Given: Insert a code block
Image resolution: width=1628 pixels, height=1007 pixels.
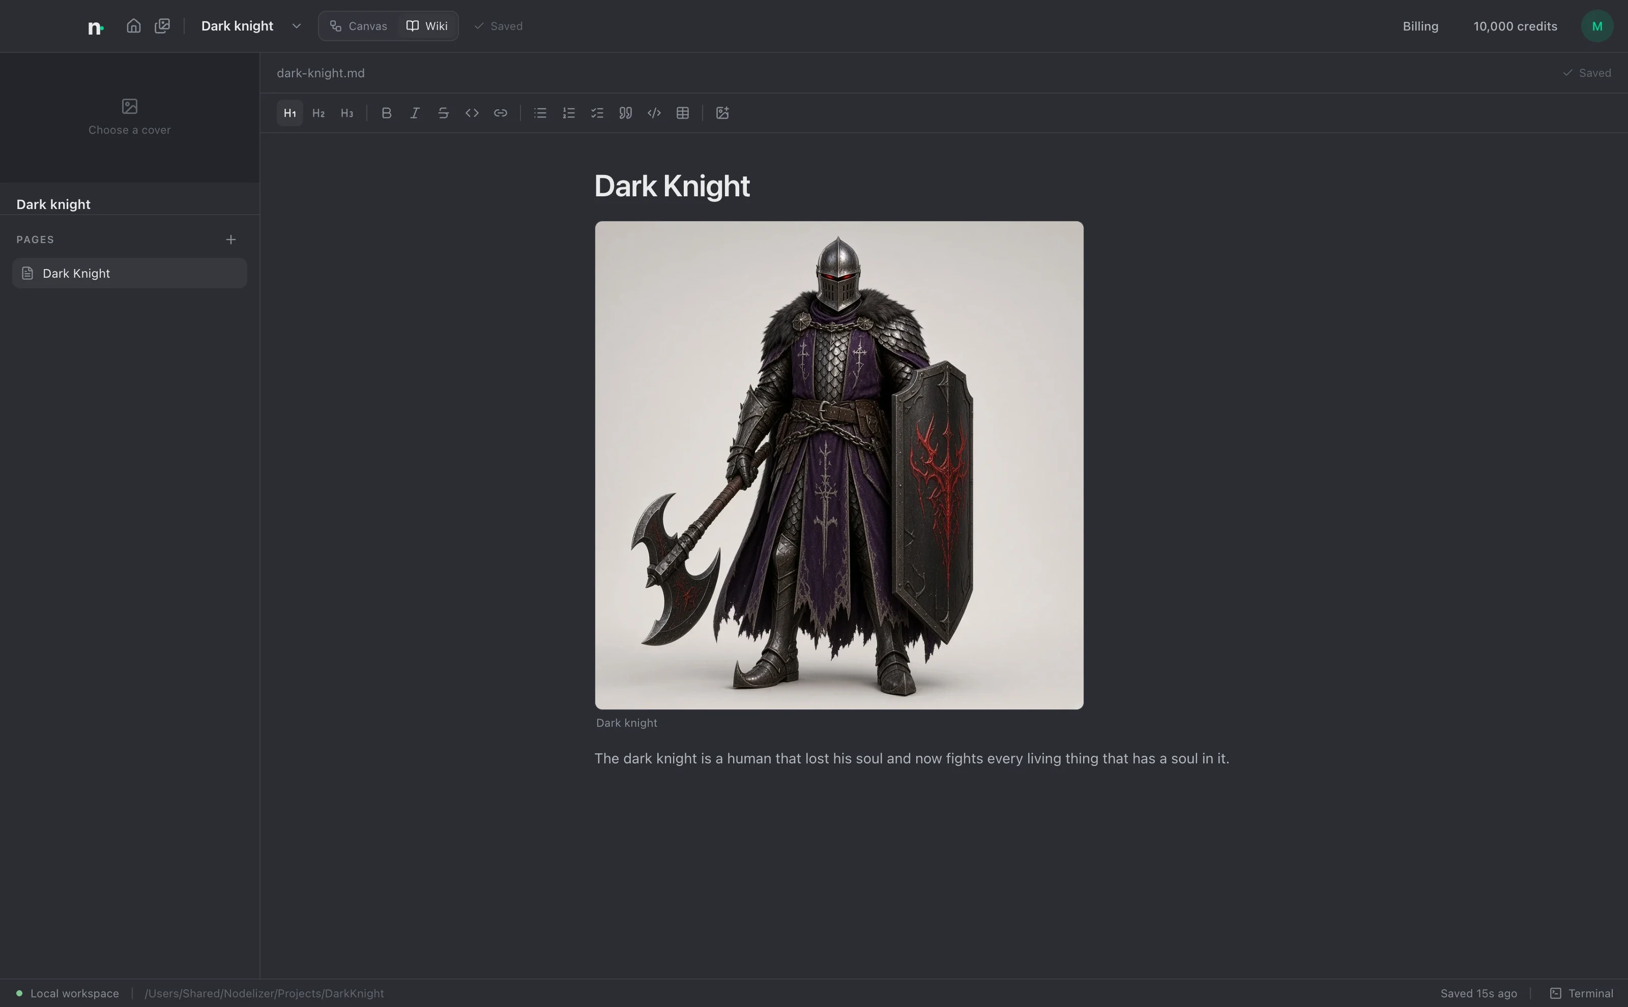Looking at the screenshot, I should tap(654, 113).
